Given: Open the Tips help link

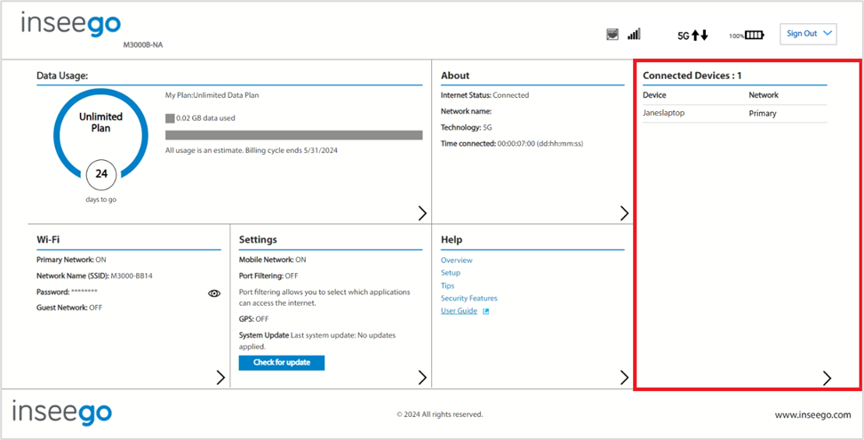Looking at the screenshot, I should (447, 286).
